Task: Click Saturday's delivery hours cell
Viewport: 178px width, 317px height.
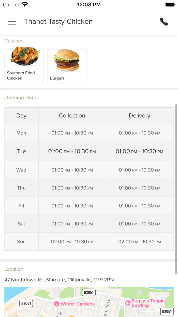Action: [x=140, y=224]
